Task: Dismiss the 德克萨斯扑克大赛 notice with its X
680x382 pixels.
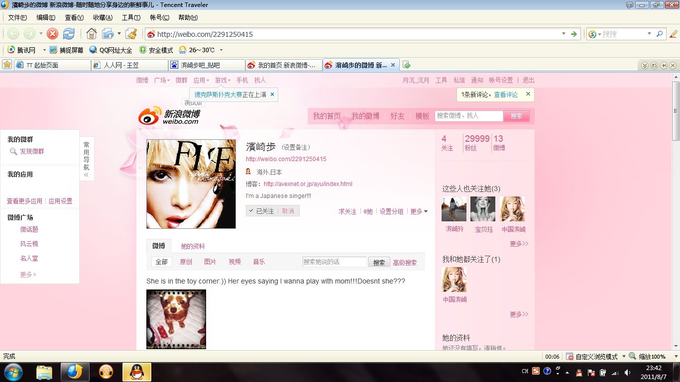Action: point(272,94)
